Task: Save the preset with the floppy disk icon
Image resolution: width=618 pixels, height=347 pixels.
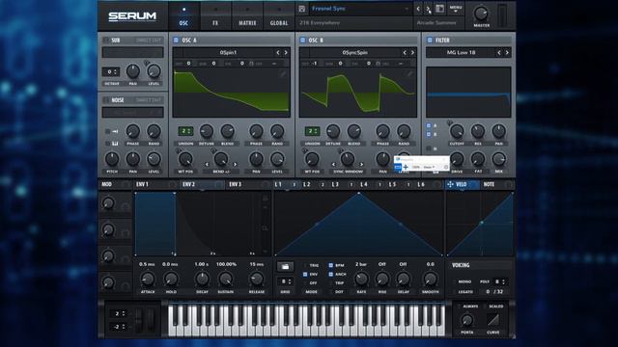Action: click(x=302, y=9)
